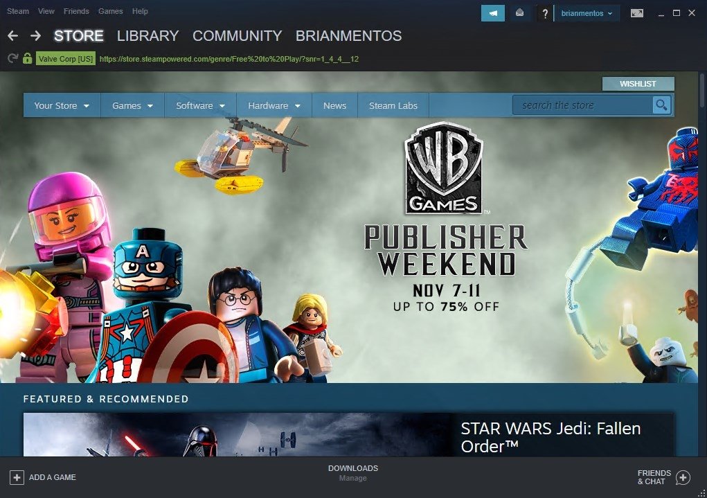Open the Hardware dropdown
Screen dimensions: 707x498
pos(274,105)
